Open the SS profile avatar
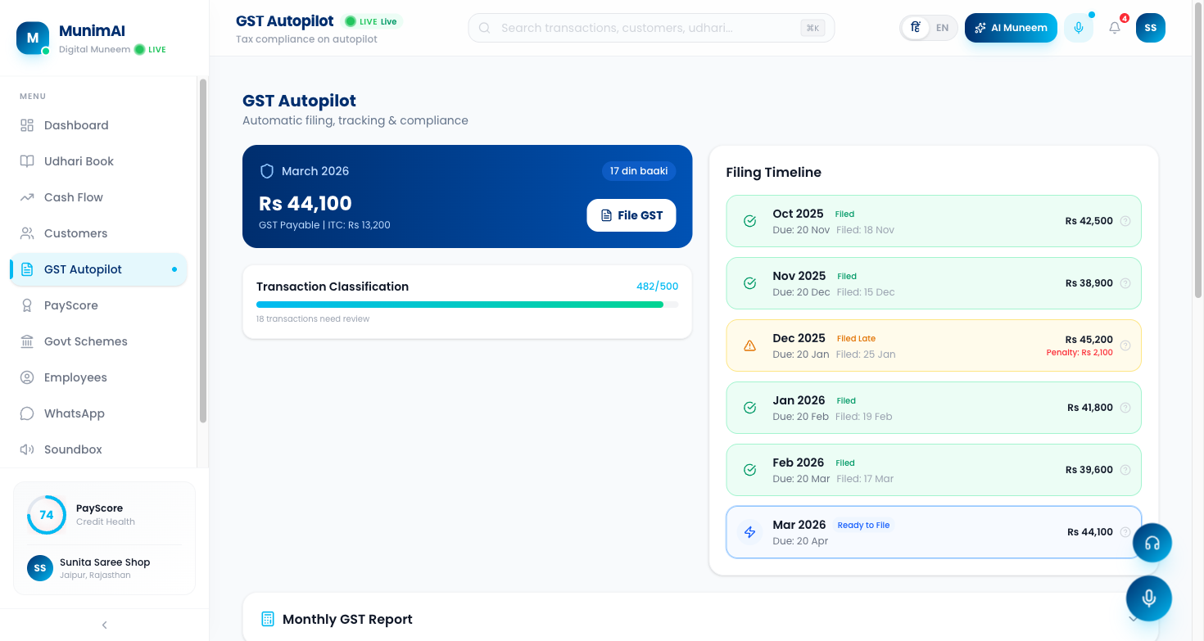This screenshot has height=641, width=1204. [1150, 27]
